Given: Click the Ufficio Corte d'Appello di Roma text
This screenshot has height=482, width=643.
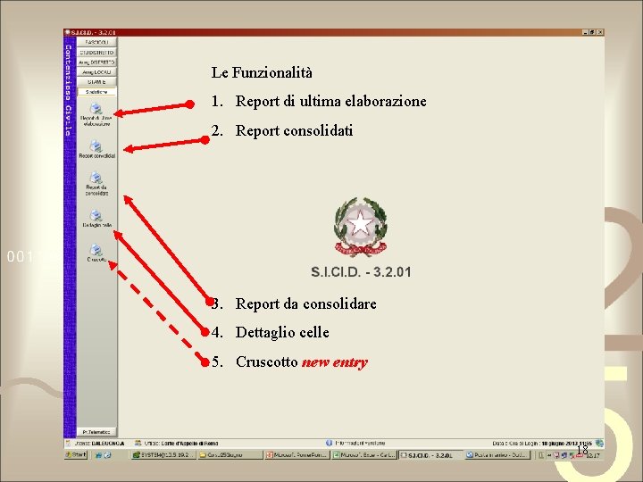Looking at the screenshot, I should [181, 444].
